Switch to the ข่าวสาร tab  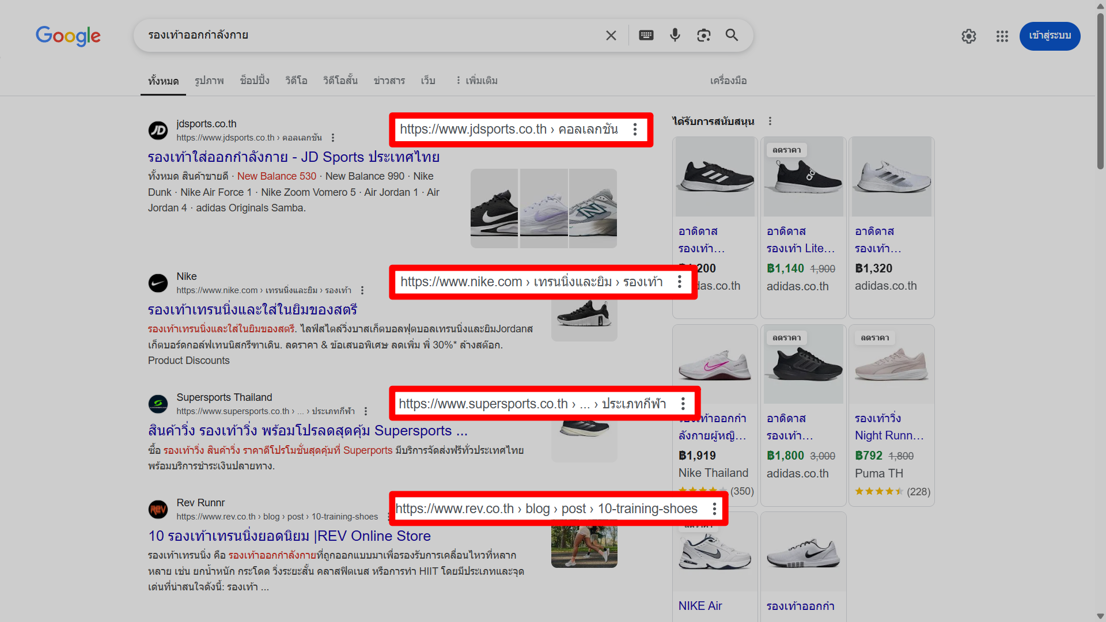[x=389, y=81]
